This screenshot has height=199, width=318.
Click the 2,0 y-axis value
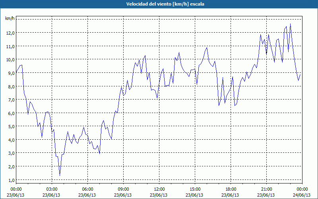coord(12,166)
